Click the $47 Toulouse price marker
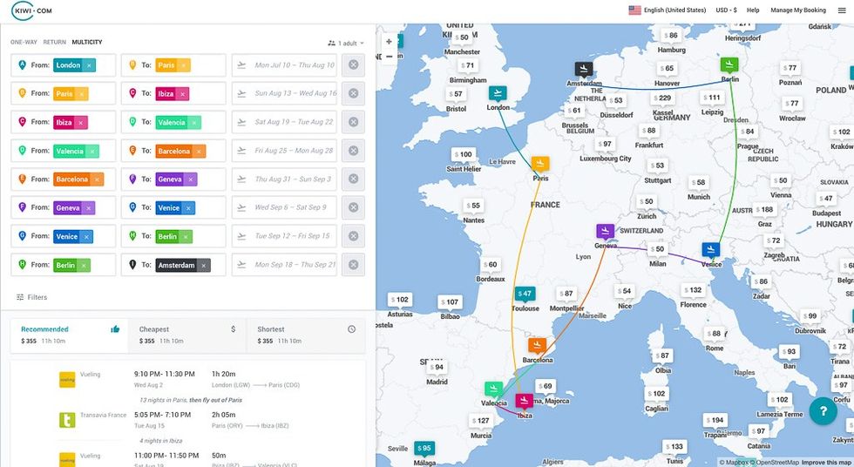 (524, 294)
